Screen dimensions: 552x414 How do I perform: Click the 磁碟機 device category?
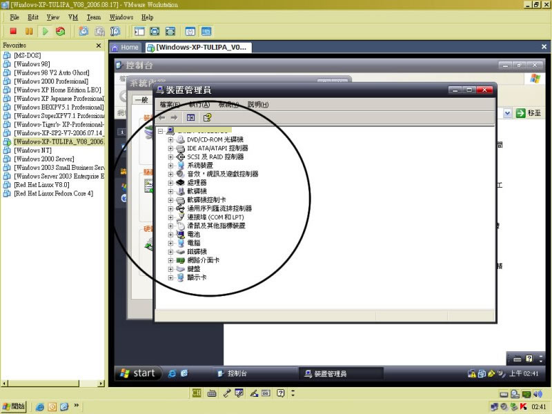[x=197, y=252]
